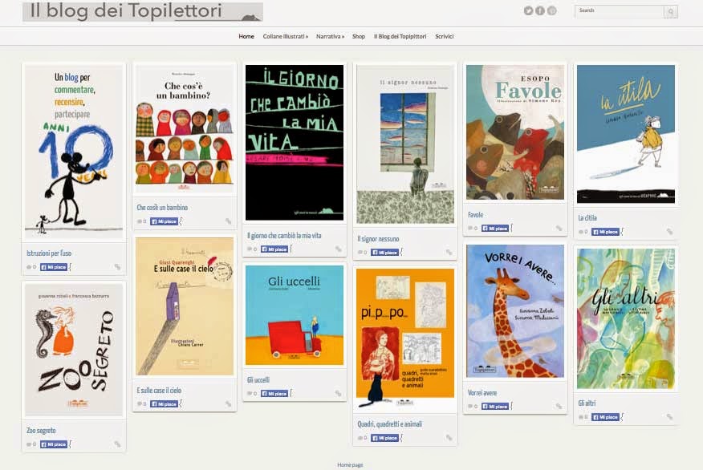Click into the Search text field

tap(620, 12)
